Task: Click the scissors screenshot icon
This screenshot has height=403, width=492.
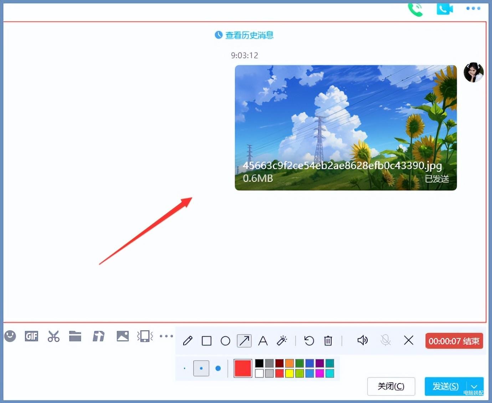Action: point(53,336)
